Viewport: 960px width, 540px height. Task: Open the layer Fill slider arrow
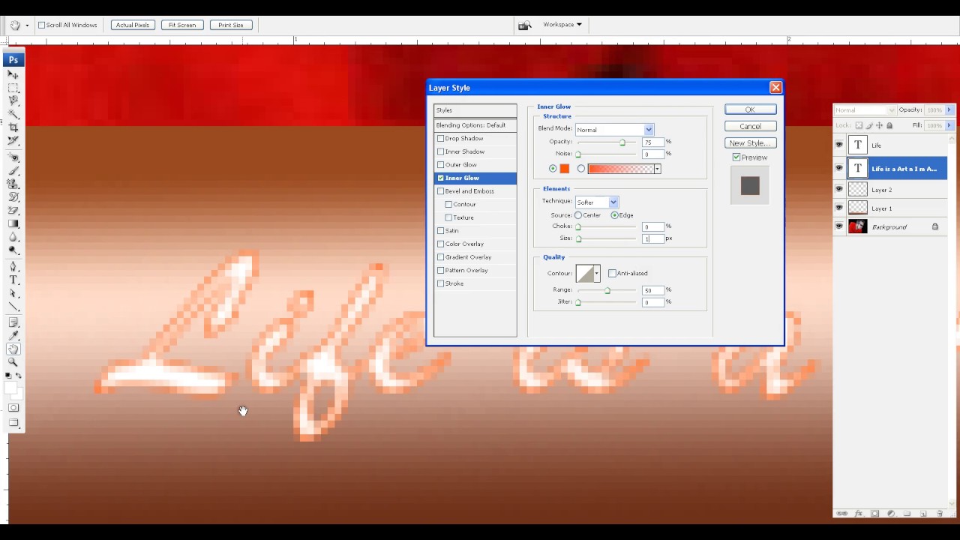(949, 125)
